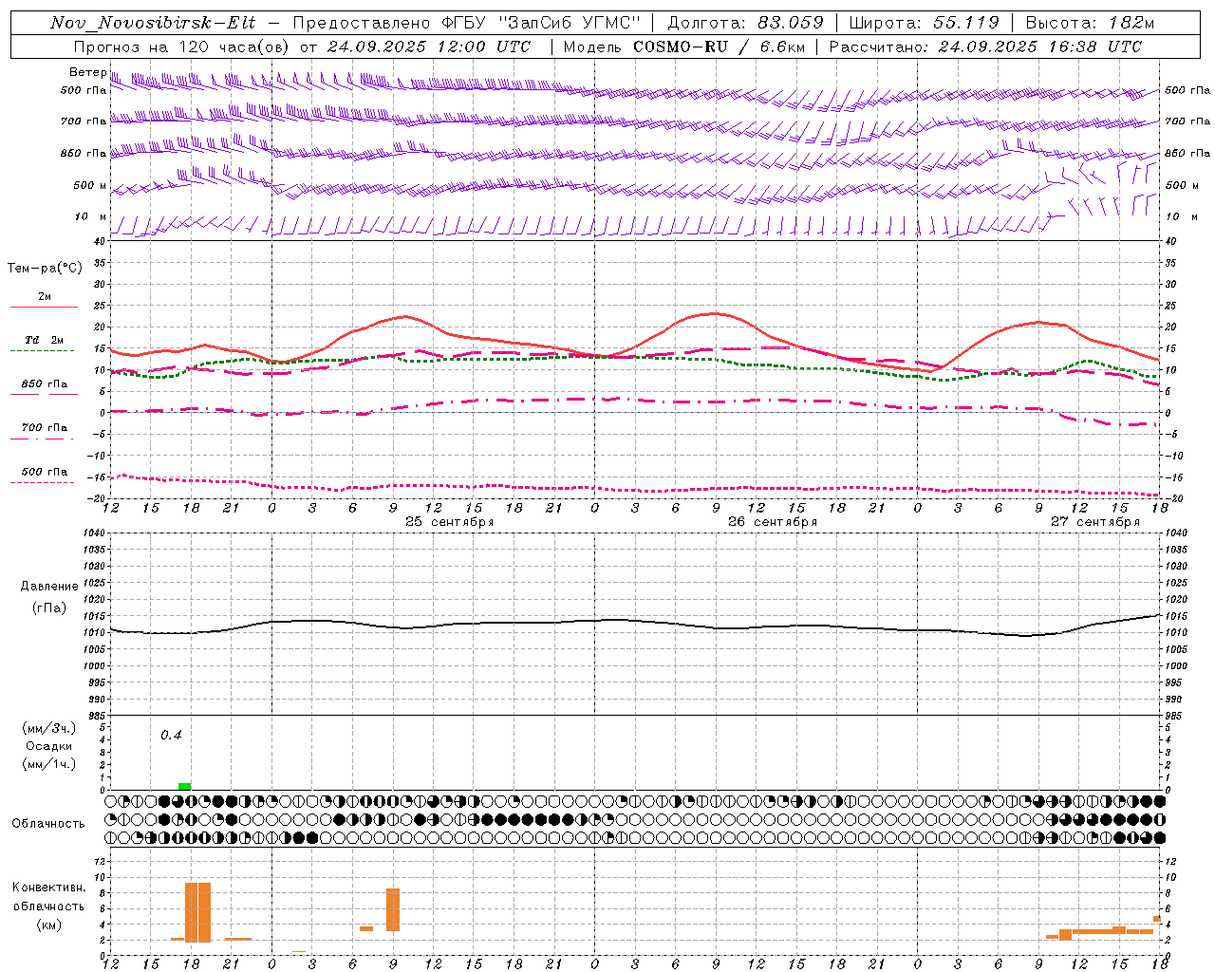Click the 'Высота: 182м' value
This screenshot has height=972, width=1215.
tap(1090, 23)
